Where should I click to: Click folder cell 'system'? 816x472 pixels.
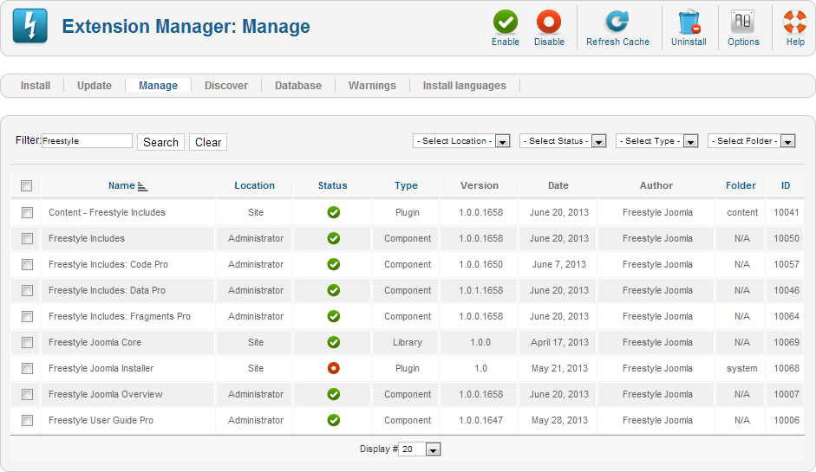coord(742,368)
